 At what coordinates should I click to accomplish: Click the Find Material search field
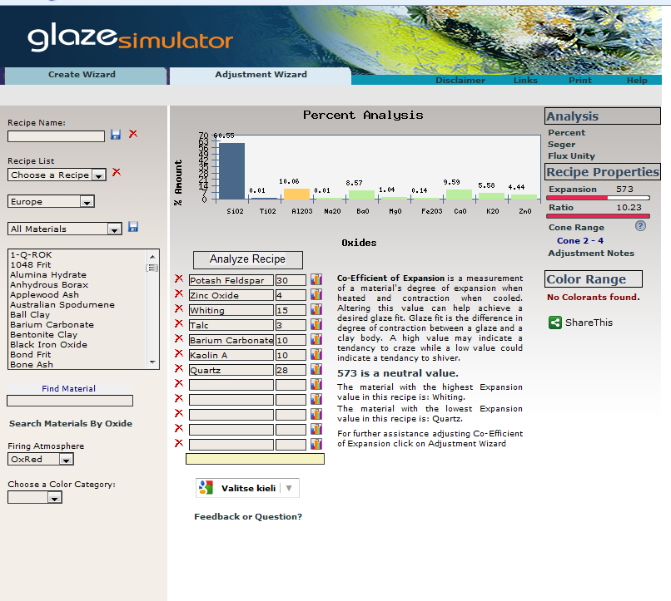coord(70,401)
